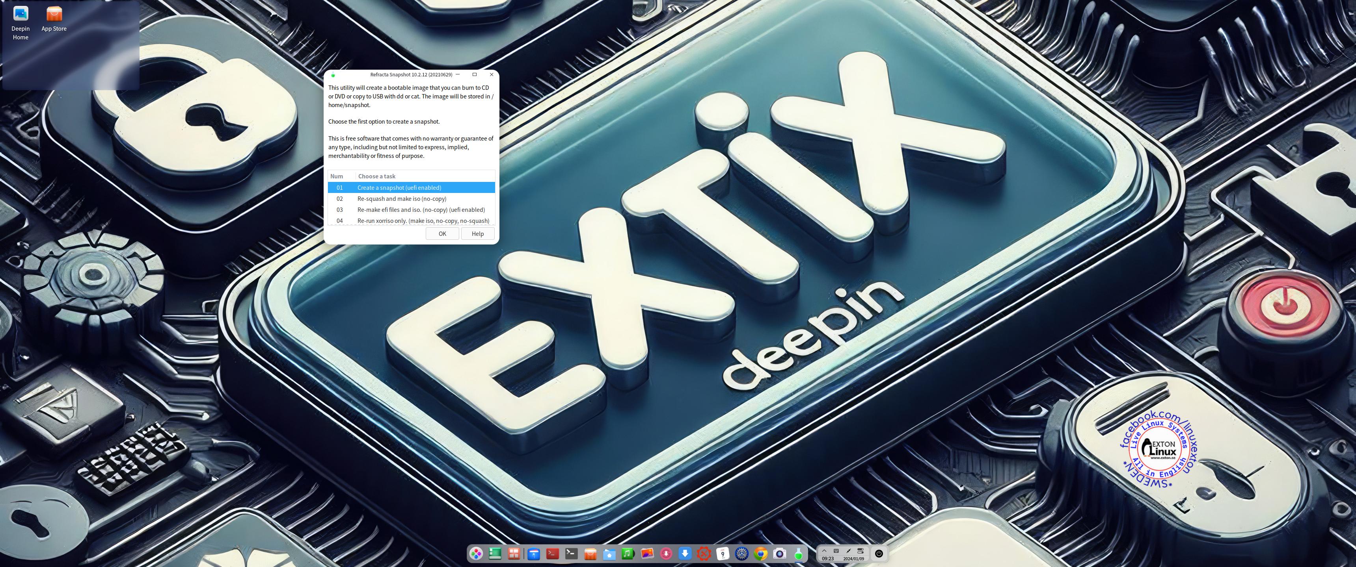1356x567 pixels.
Task: Confirm with OK in Refracta Snapshot
Action: [x=442, y=233]
